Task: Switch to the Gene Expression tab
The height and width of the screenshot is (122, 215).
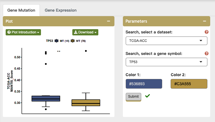Action: pyautogui.click(x=60, y=10)
